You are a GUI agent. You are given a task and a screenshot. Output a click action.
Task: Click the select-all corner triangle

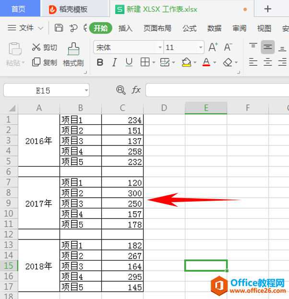pos(12,108)
